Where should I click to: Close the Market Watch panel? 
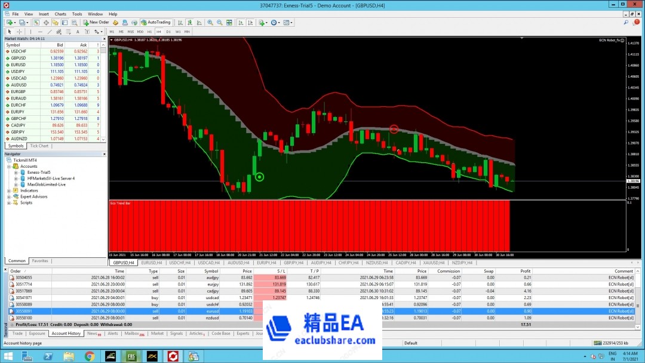[104, 39]
